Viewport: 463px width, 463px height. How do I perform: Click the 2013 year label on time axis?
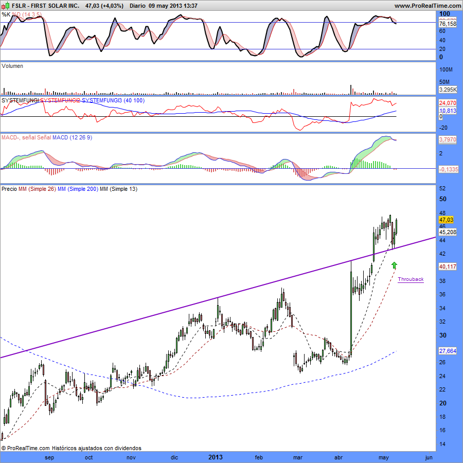(216, 457)
